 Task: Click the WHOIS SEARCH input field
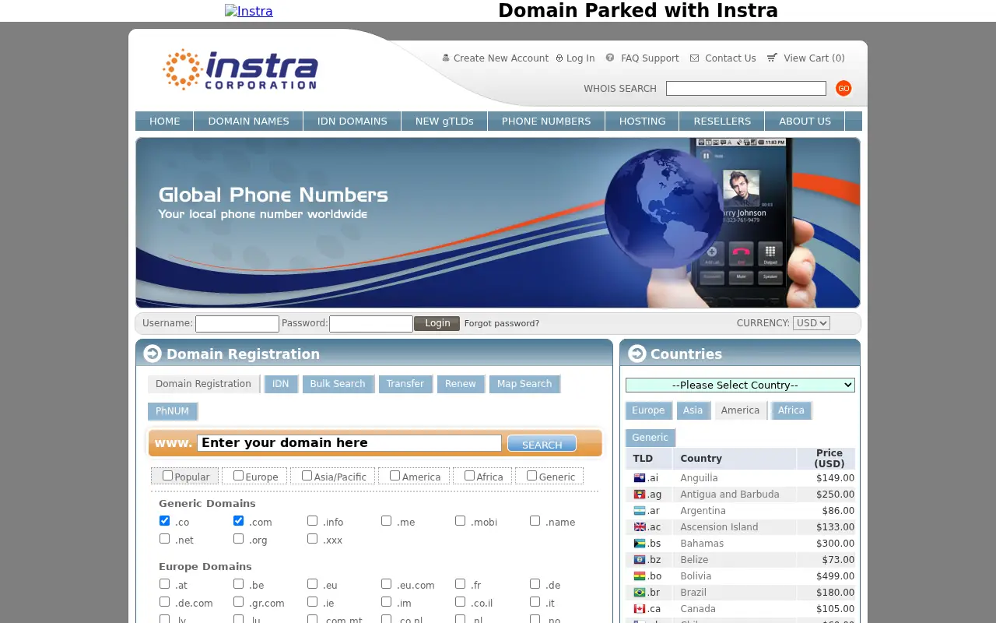click(x=746, y=89)
